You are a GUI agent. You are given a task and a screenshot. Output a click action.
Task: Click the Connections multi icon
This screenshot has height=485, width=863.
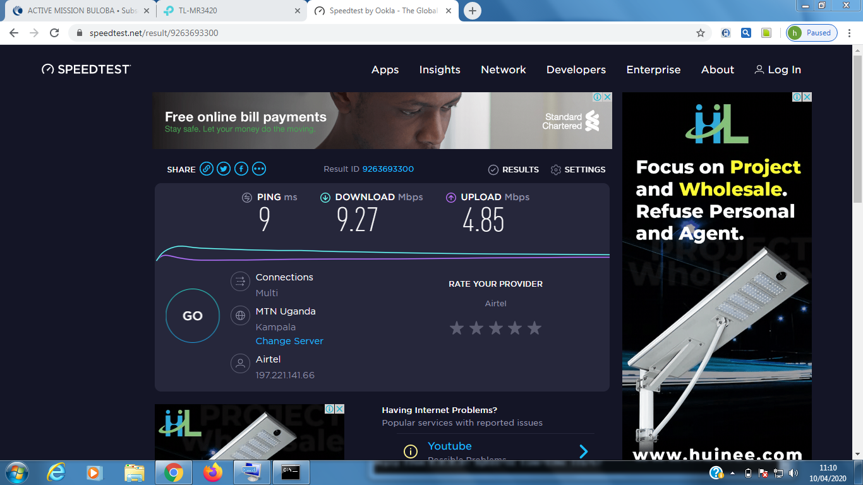coord(240,281)
